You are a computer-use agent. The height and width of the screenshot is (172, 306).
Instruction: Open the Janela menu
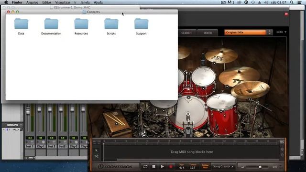[85, 2]
